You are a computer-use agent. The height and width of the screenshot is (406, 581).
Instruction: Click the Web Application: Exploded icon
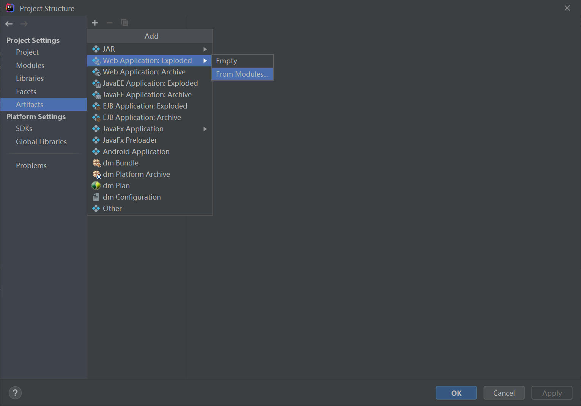(x=96, y=61)
